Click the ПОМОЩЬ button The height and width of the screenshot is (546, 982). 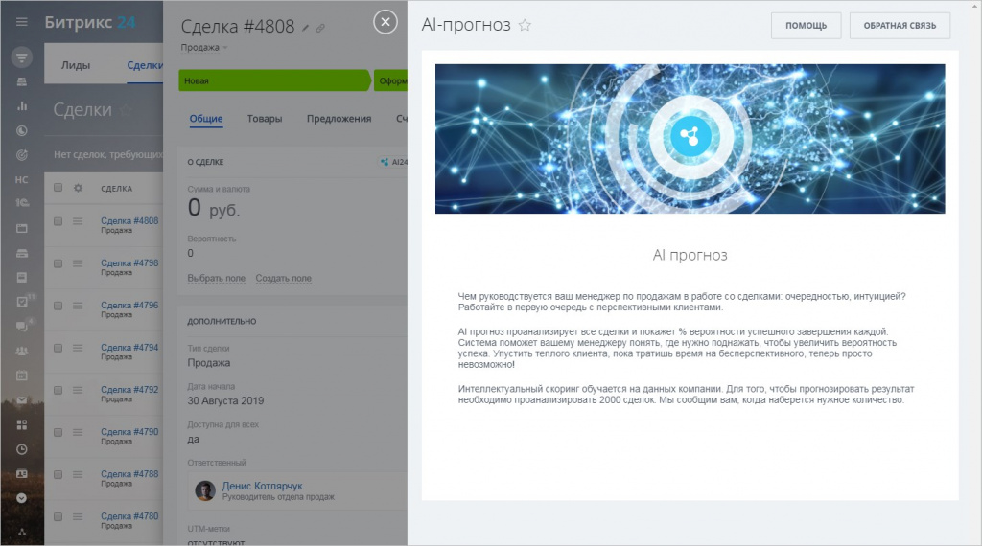[806, 26]
